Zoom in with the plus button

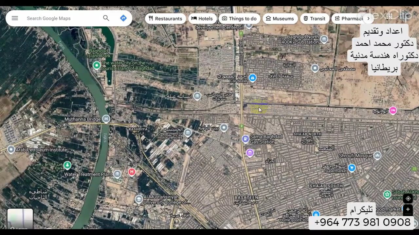[408, 210]
